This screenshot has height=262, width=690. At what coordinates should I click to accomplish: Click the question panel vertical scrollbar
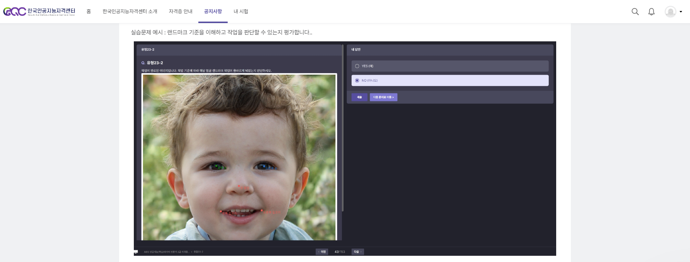point(343,128)
